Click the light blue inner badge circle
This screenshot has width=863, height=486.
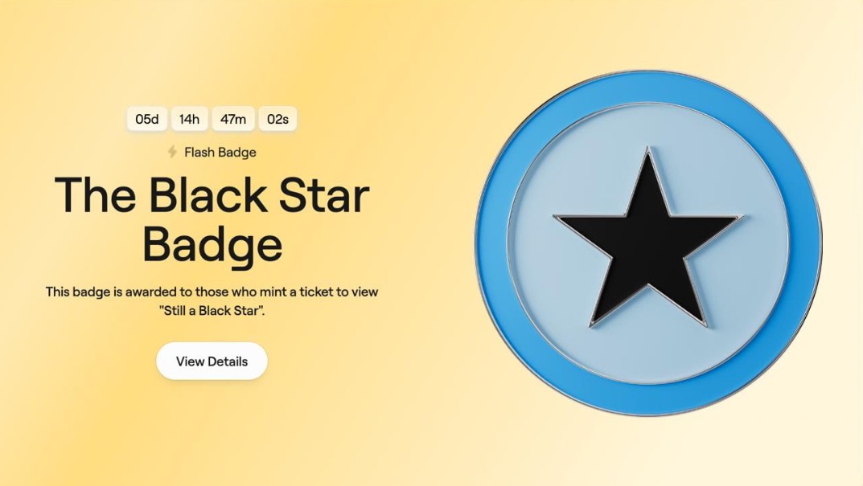648,352
